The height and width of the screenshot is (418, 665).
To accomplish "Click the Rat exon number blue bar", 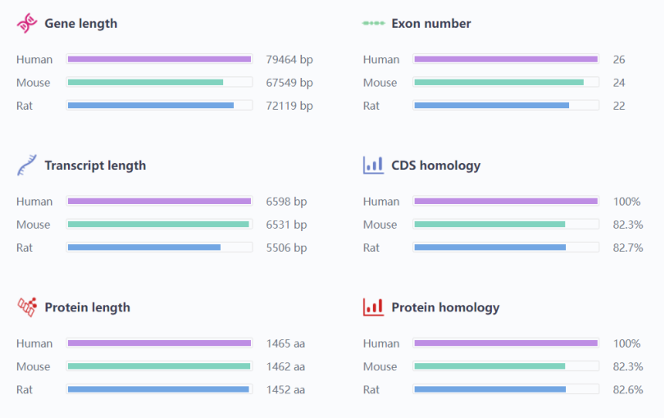I will [x=491, y=105].
